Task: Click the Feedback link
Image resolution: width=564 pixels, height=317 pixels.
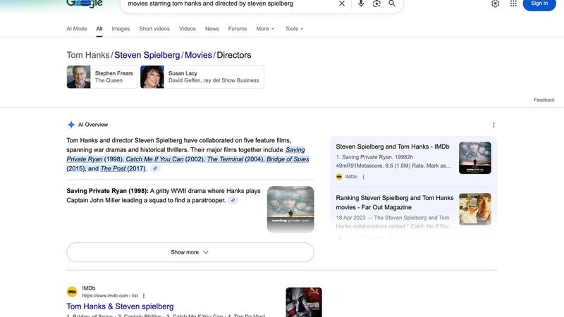Action: [x=544, y=100]
